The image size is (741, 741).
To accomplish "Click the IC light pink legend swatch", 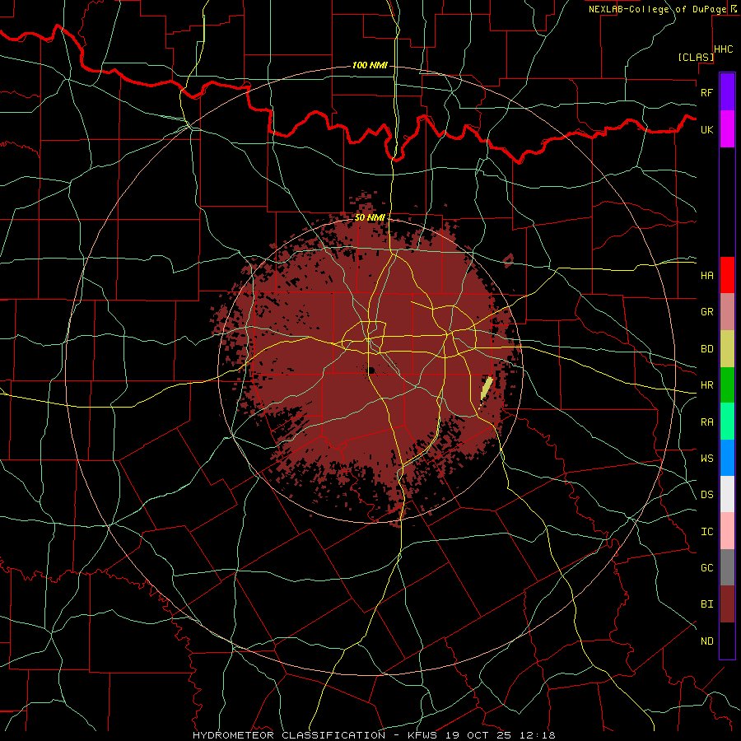I will [727, 531].
